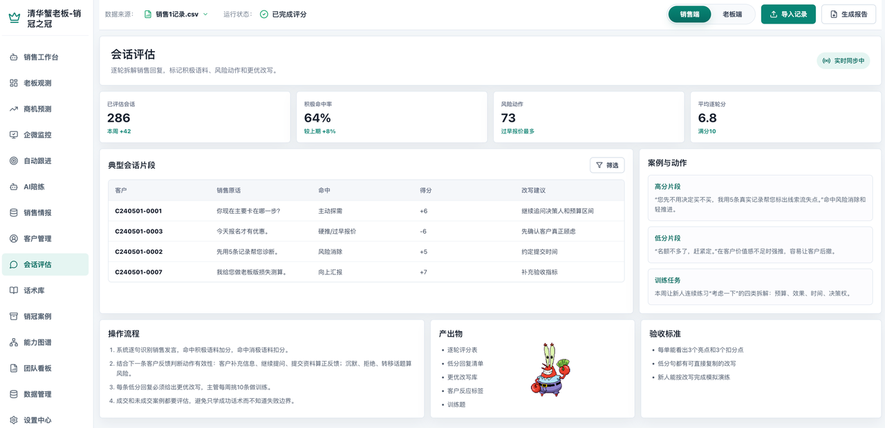885x428 pixels.
Task: Select conversation row C240501-0001
Action: coord(366,211)
